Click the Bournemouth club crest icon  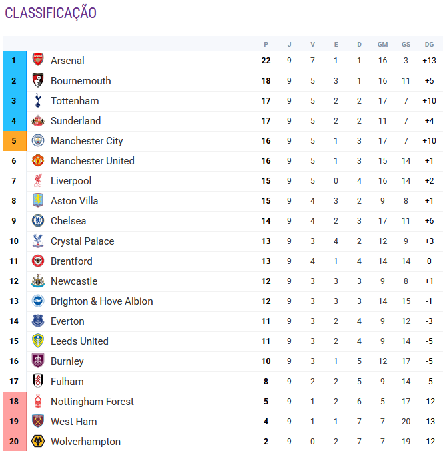pos(38,81)
